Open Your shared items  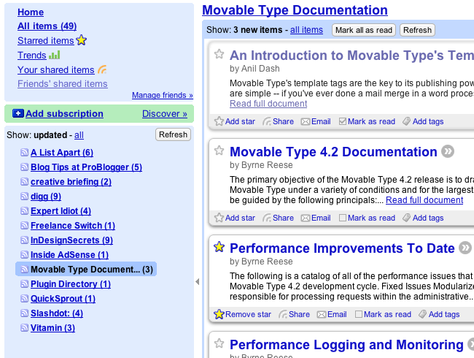click(56, 69)
